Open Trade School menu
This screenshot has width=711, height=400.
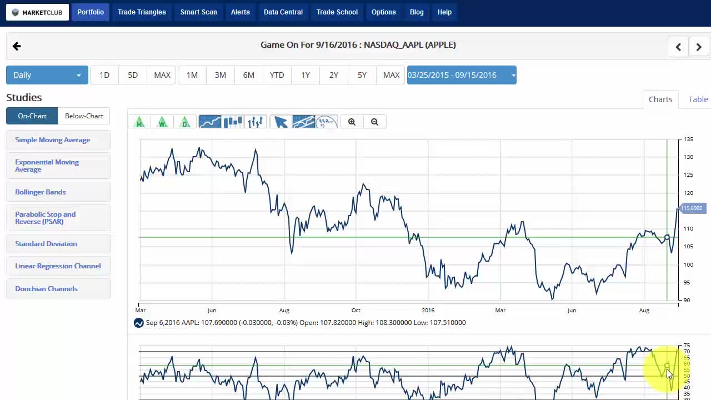(337, 12)
